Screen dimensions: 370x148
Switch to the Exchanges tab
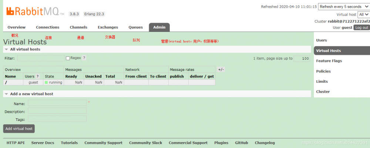pos(108,27)
